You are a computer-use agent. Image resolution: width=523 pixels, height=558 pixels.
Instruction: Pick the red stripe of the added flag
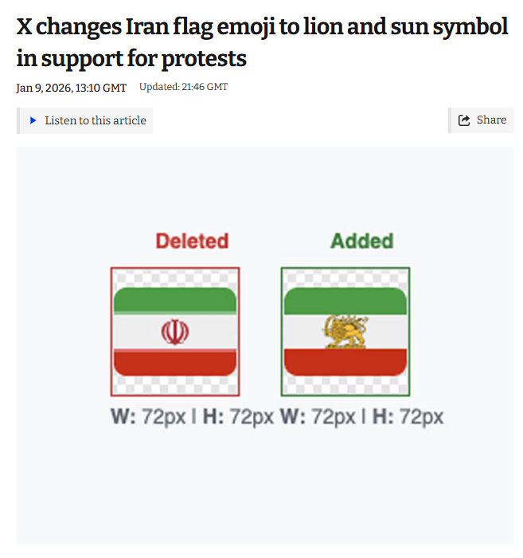pyautogui.click(x=345, y=361)
